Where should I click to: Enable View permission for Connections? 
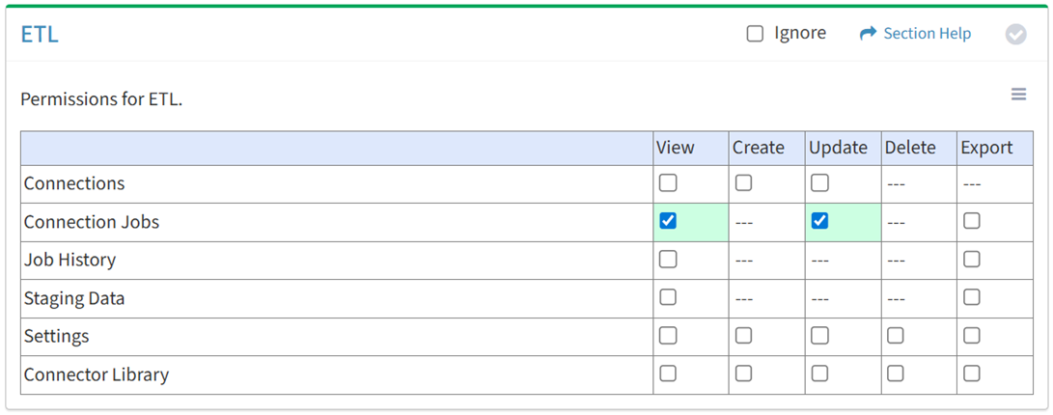pos(668,182)
